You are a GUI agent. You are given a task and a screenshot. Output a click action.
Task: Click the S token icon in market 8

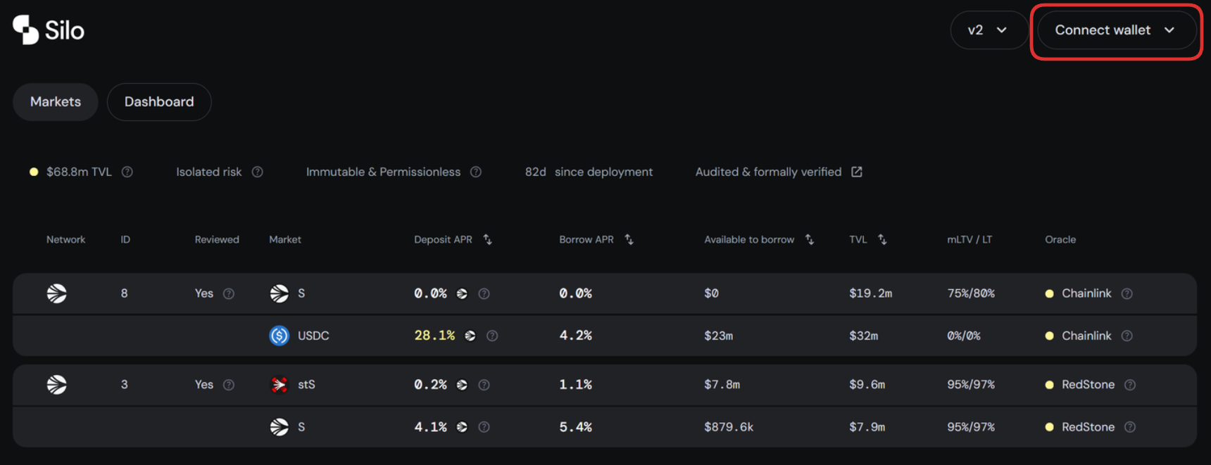point(280,293)
